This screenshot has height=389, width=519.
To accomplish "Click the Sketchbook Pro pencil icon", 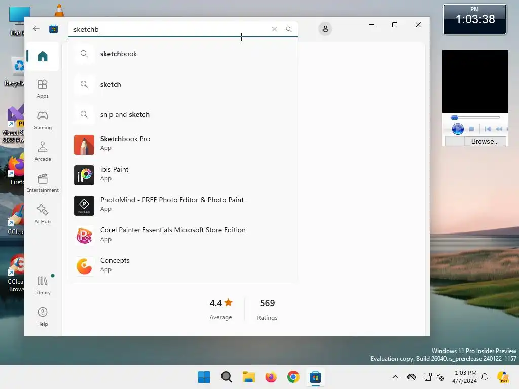I will coord(84,145).
